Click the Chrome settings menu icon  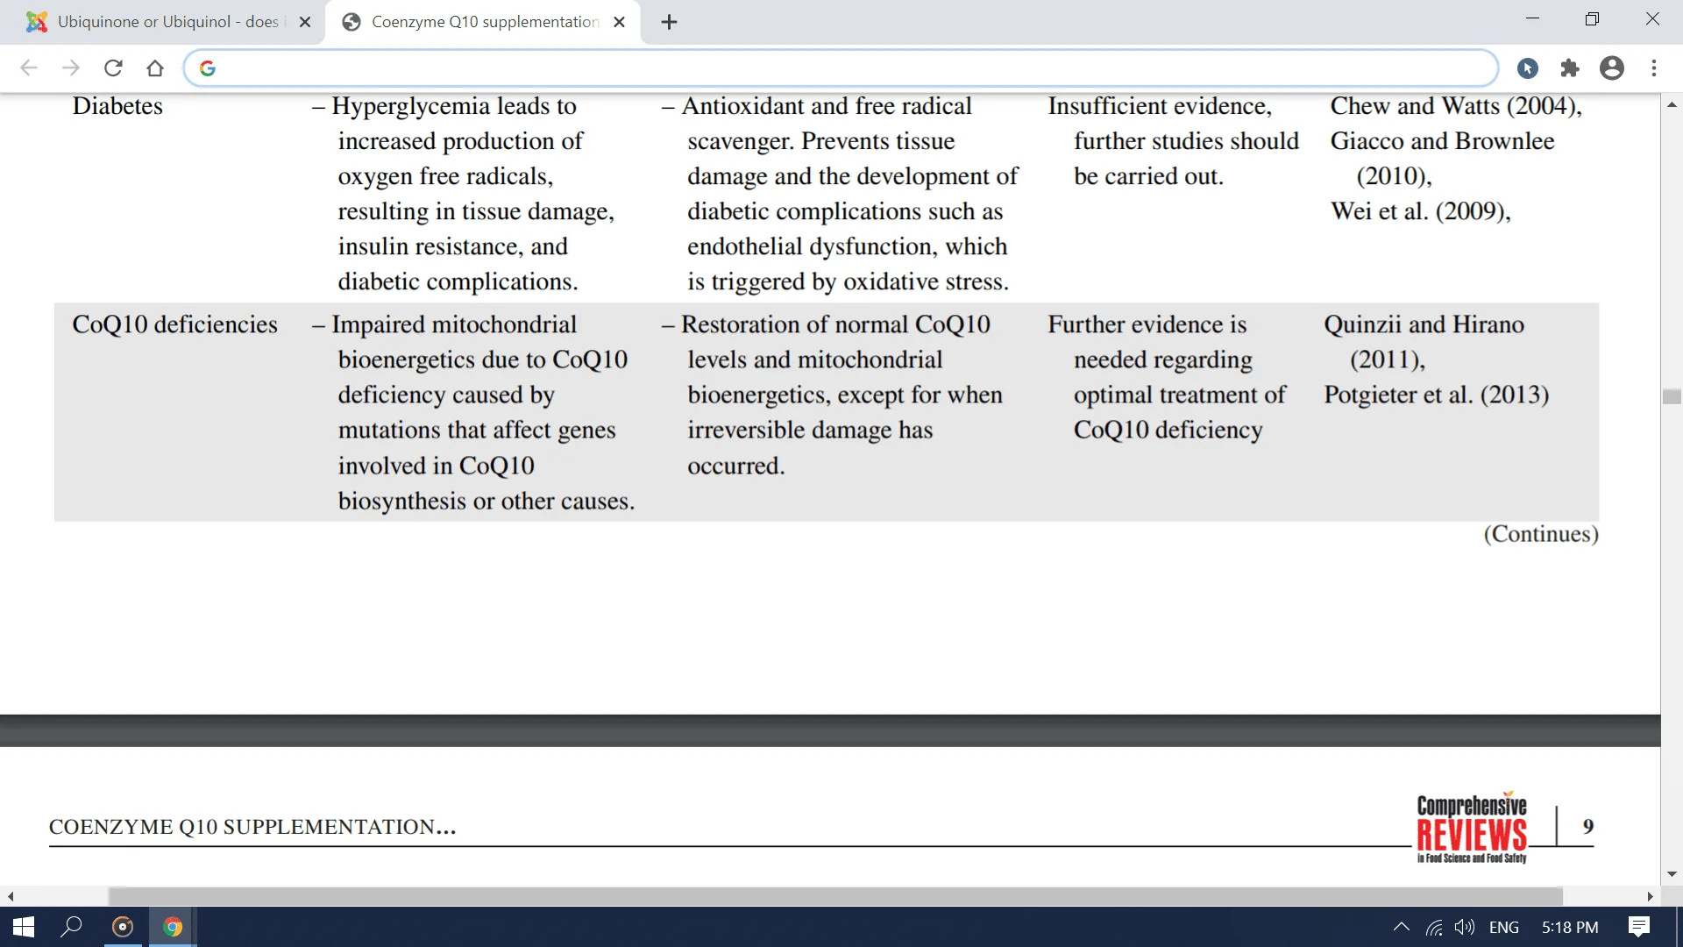click(1654, 67)
